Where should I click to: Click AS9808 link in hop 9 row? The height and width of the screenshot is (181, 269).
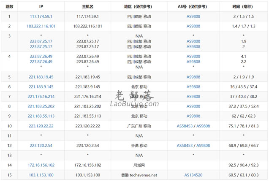click(x=193, y=116)
